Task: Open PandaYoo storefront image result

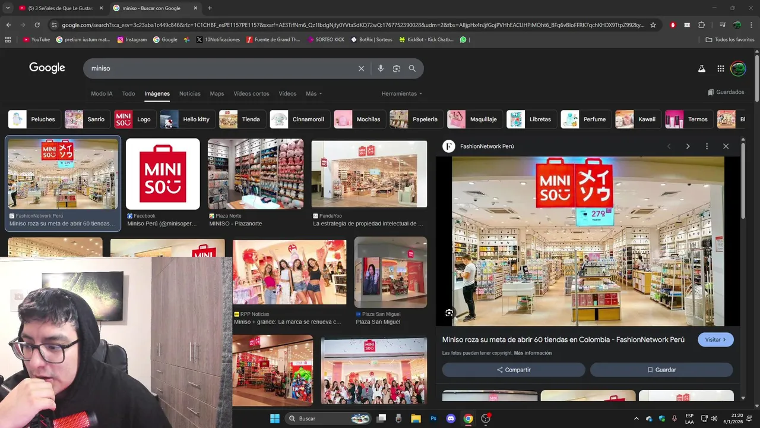Action: [x=369, y=174]
